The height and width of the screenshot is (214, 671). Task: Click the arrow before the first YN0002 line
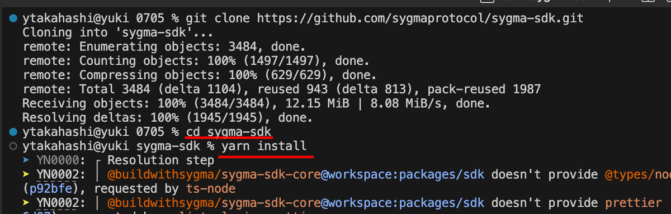point(26,175)
